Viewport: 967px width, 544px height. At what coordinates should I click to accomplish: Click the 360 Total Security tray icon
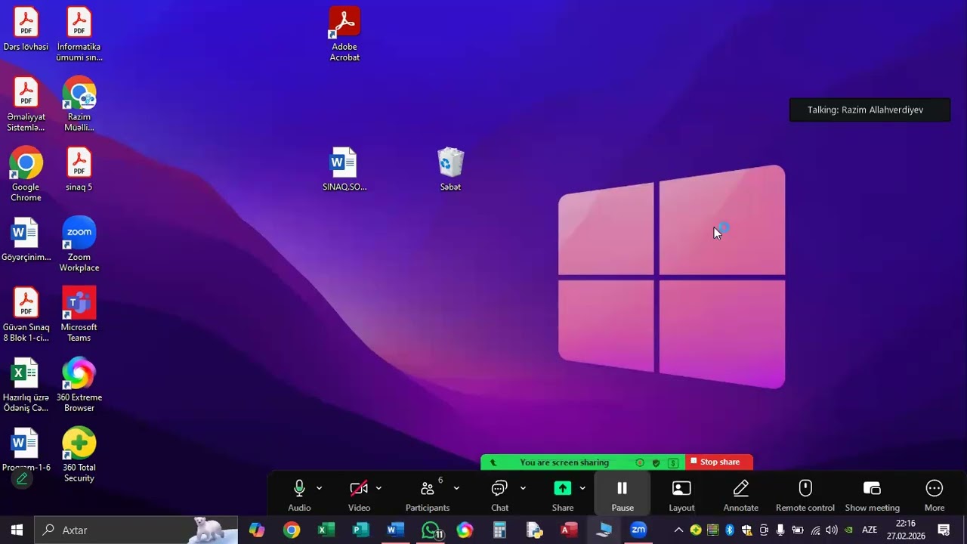click(x=696, y=530)
